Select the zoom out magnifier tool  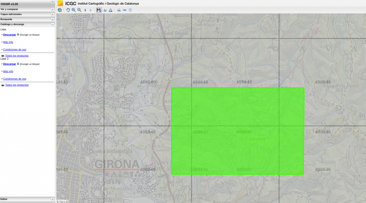tap(79, 10)
